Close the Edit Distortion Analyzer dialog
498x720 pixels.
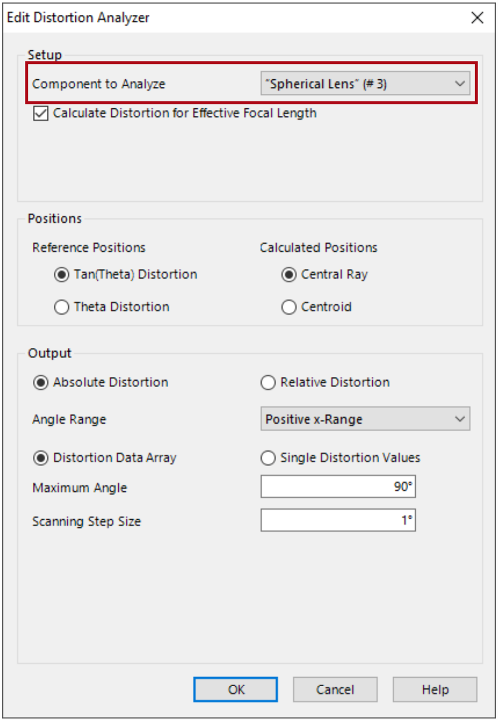(x=477, y=17)
